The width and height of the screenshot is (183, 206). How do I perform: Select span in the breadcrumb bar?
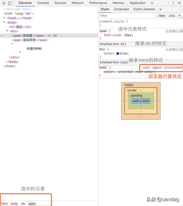pyautogui.click(x=32, y=203)
